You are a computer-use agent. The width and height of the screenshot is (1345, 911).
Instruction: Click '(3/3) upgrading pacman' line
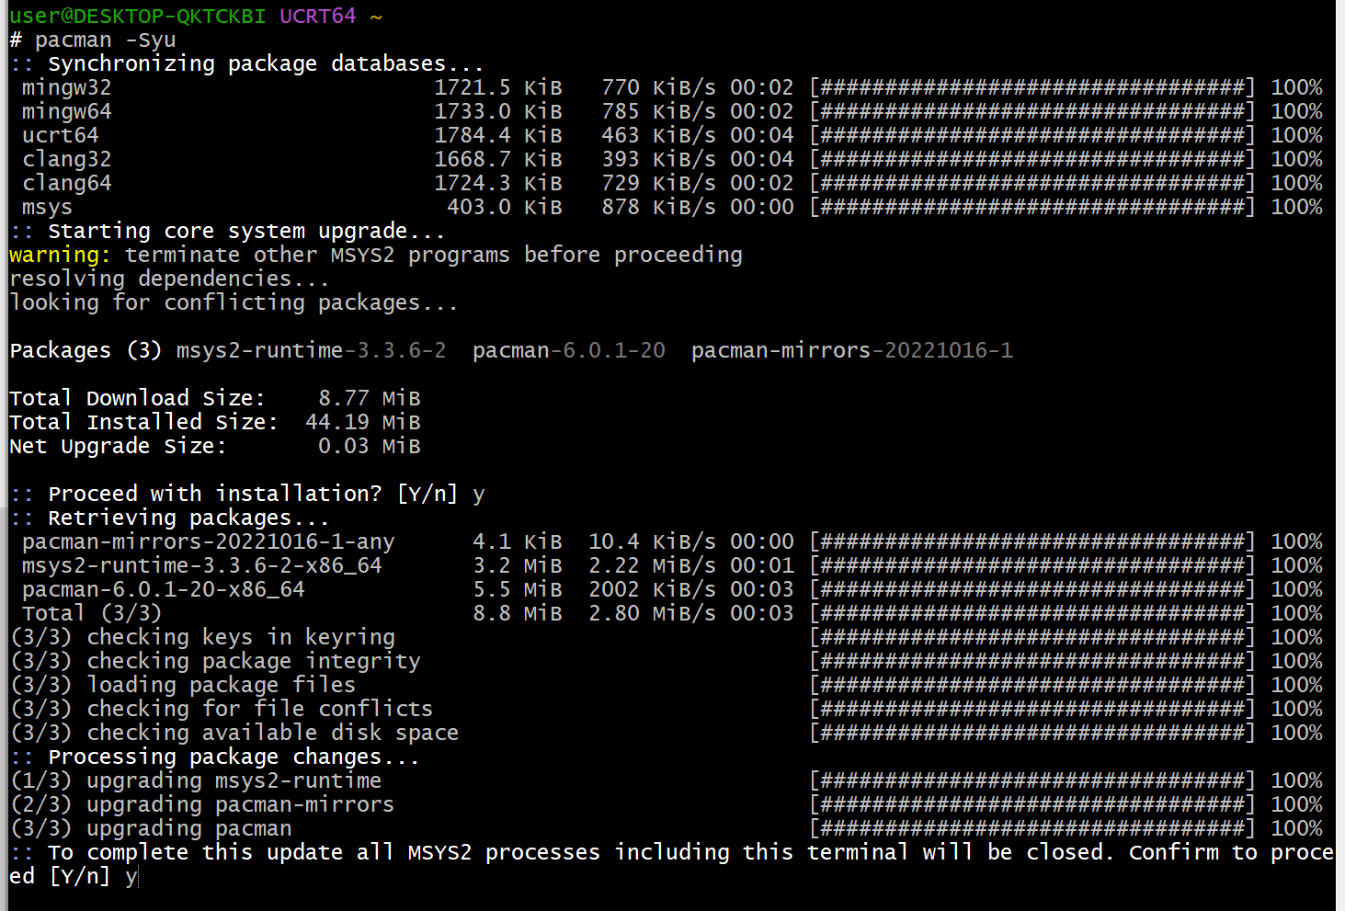point(151,829)
